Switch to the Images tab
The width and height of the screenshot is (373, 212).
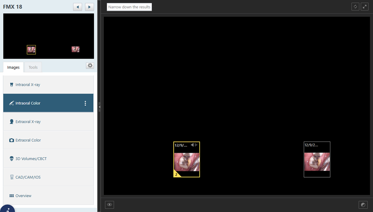pyautogui.click(x=13, y=67)
